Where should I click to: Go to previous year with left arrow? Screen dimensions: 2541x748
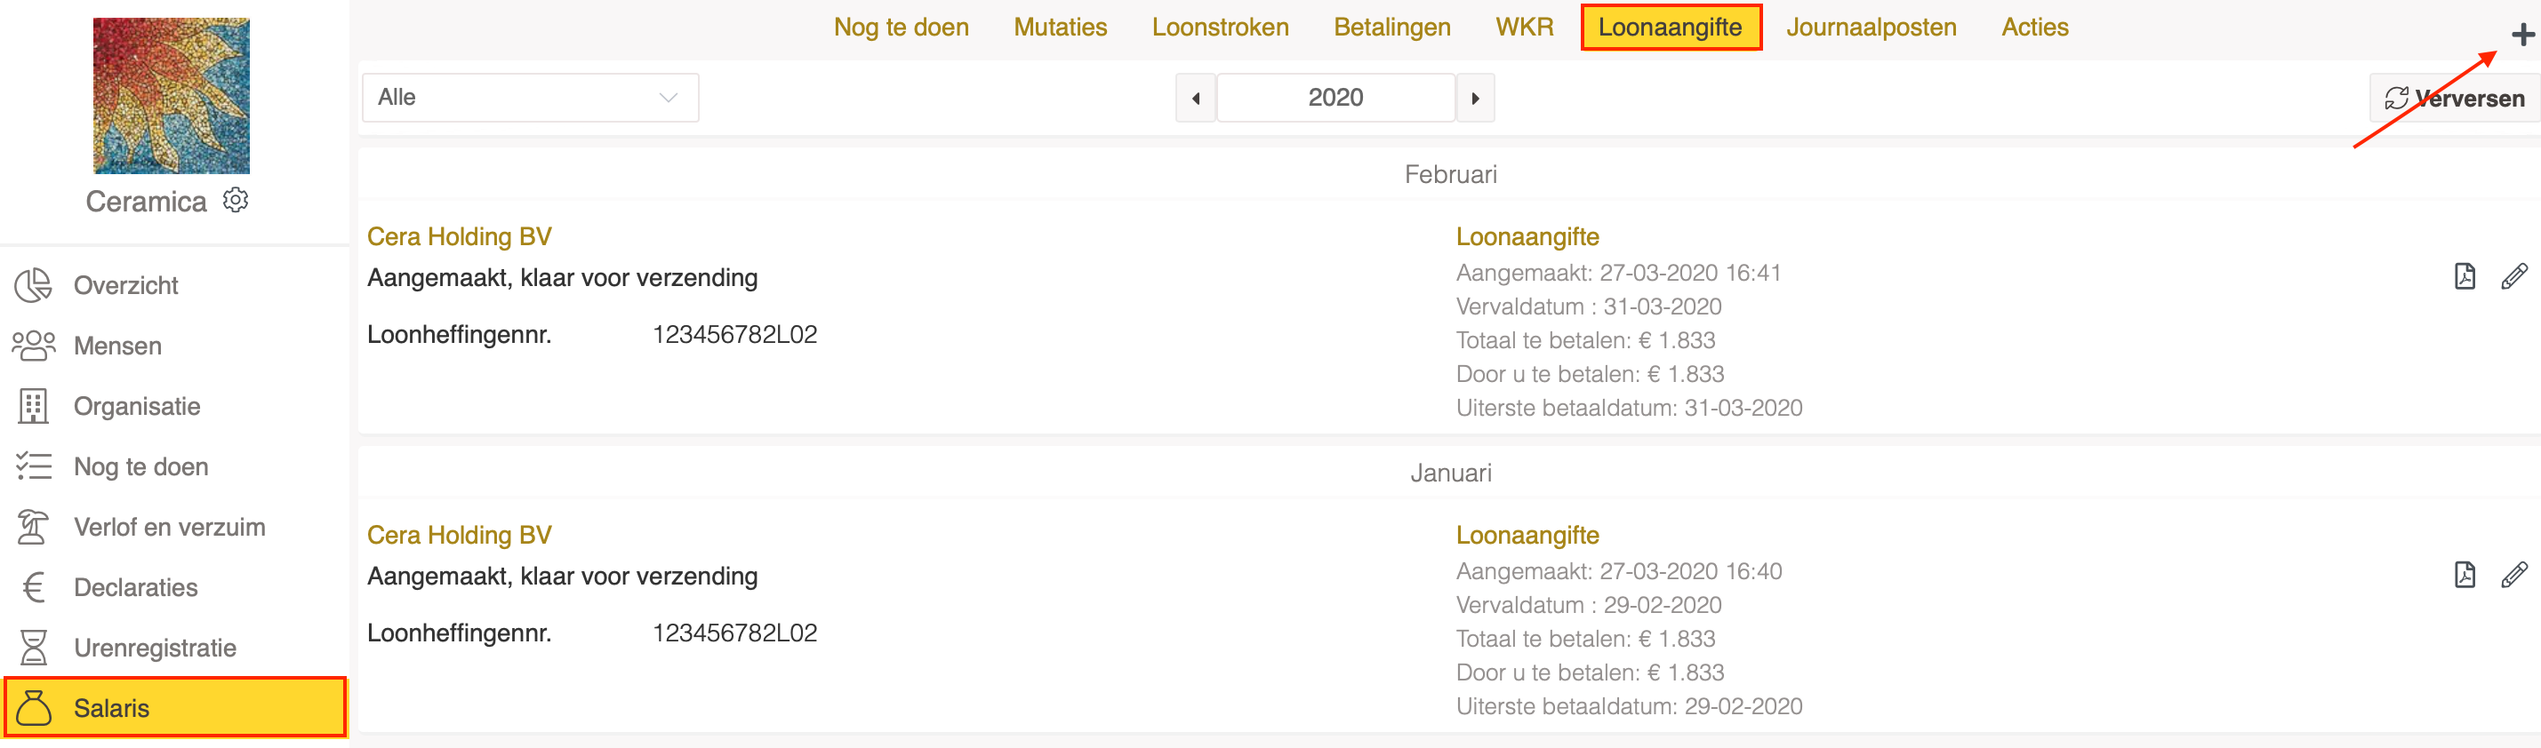pos(1196,98)
